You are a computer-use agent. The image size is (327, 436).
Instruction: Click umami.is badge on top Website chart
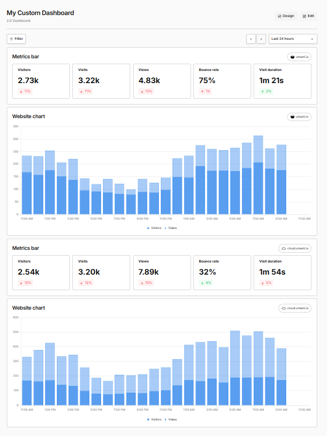coord(299,117)
